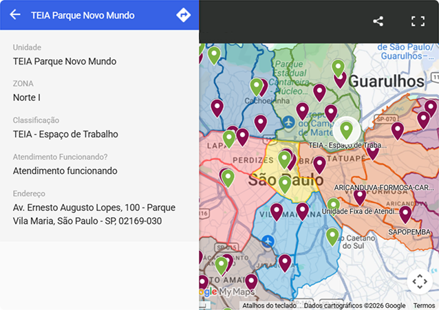Click the 'Norte I' zone value
439x310 pixels.
tap(27, 98)
